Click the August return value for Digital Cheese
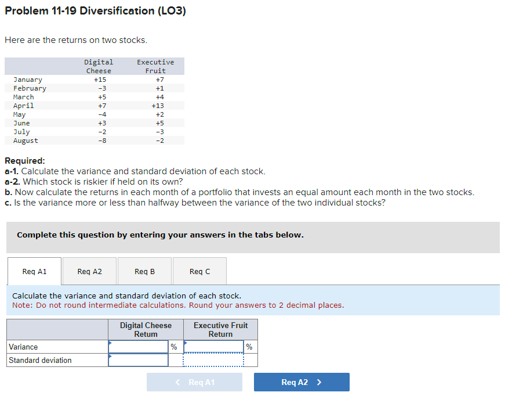This screenshot has height=403, width=512. coord(101,141)
